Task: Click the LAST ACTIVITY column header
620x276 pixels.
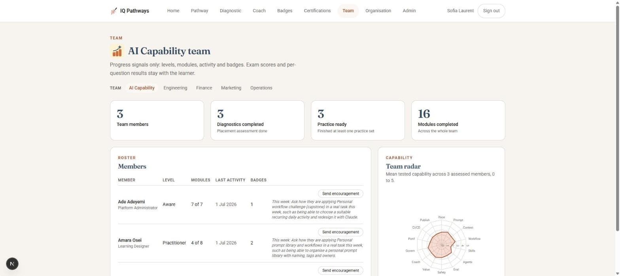Action: 231,180
